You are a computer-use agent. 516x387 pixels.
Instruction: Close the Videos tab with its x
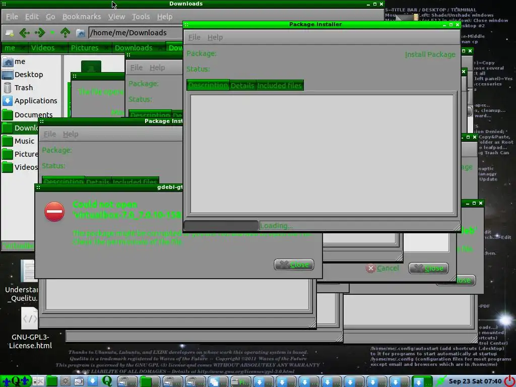tap(62, 48)
